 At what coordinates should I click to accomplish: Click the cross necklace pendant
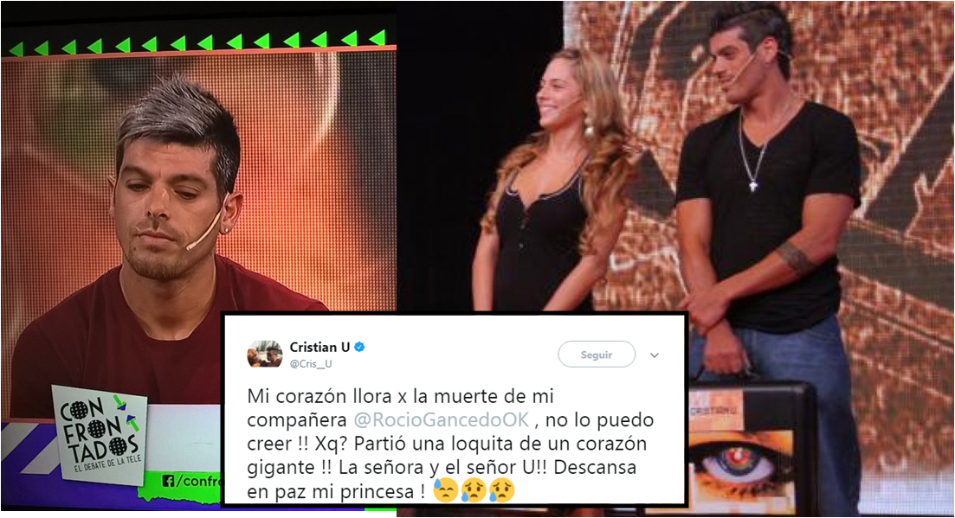(752, 185)
